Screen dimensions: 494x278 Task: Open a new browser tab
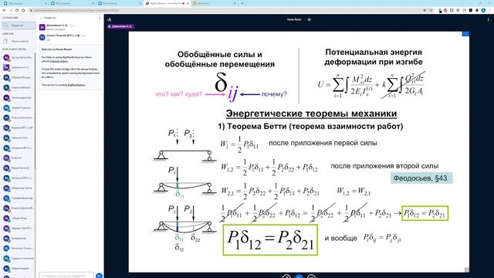[x=242, y=3]
